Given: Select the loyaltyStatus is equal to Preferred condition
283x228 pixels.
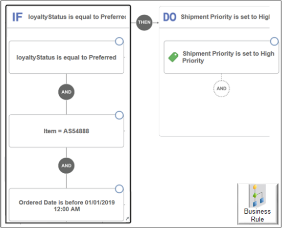Looking at the screenshot, I should (66, 57).
